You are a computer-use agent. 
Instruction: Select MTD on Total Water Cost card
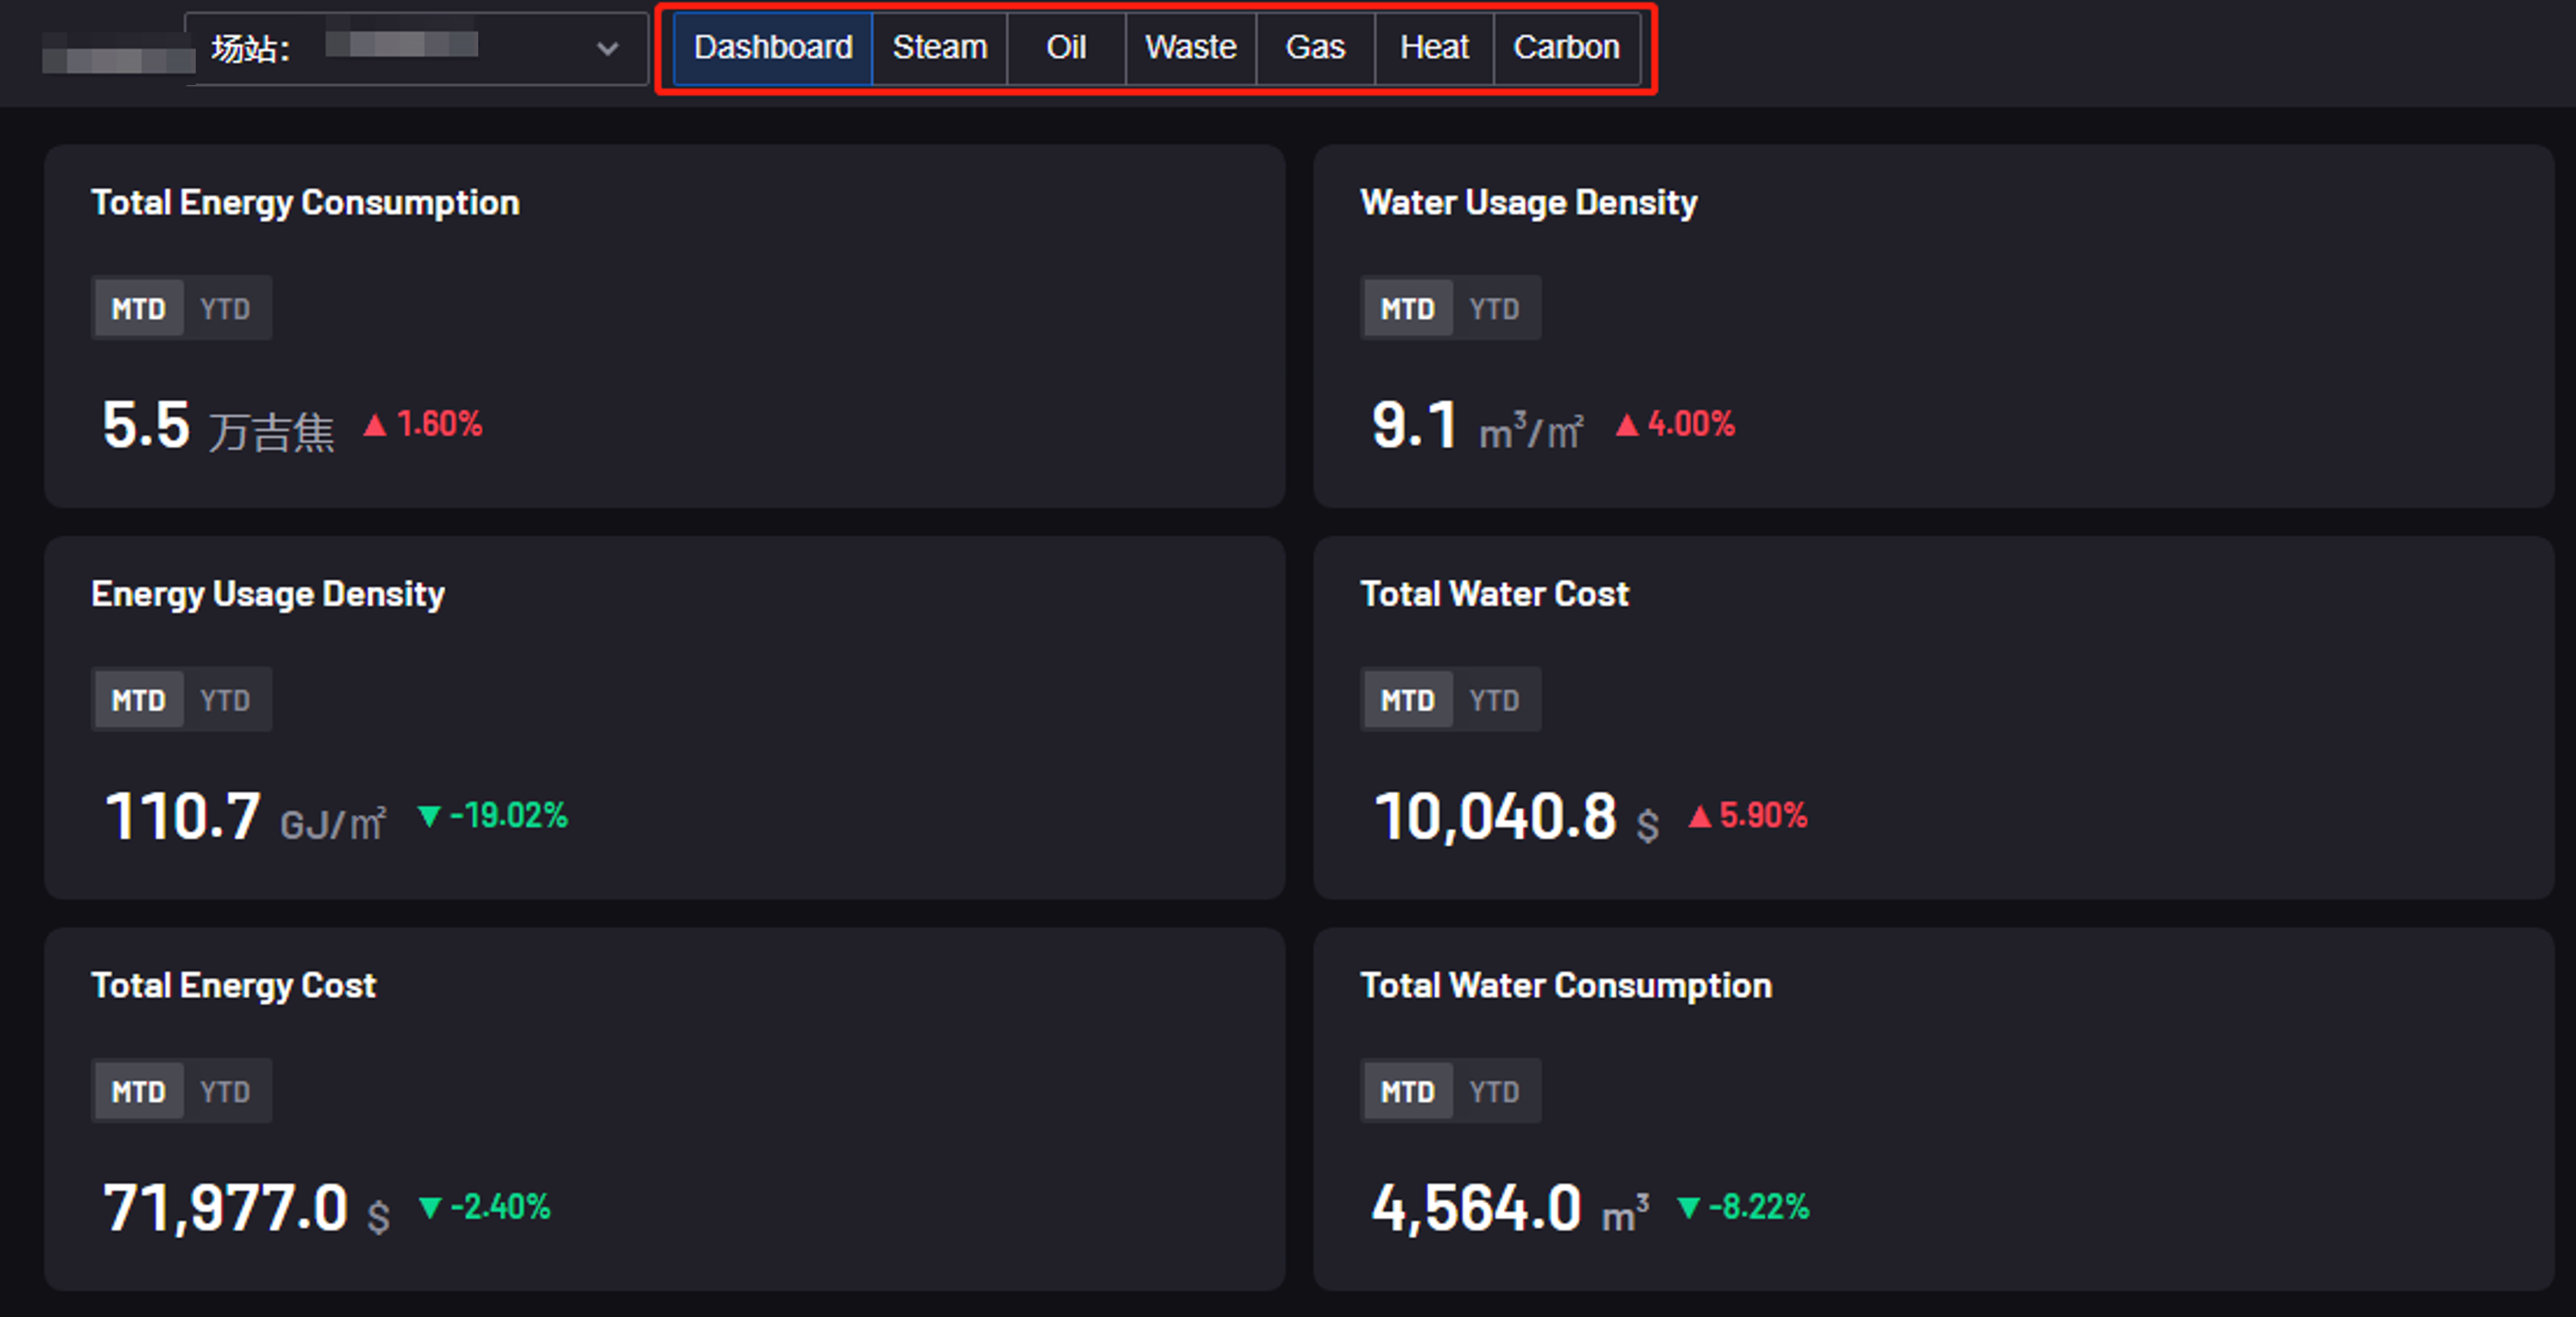pos(1407,700)
